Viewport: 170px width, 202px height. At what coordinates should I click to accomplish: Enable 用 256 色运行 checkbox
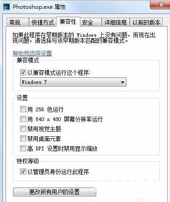click(23, 109)
